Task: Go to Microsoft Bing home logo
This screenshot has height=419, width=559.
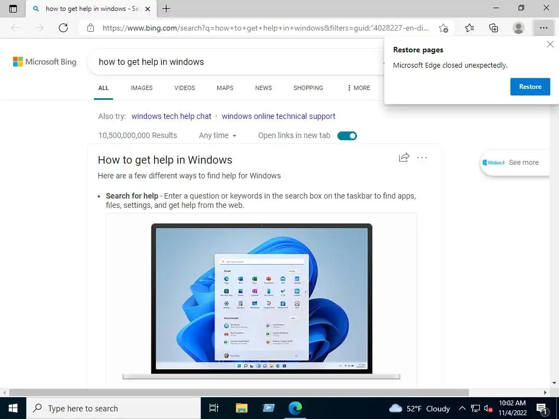Action: pyautogui.click(x=45, y=62)
